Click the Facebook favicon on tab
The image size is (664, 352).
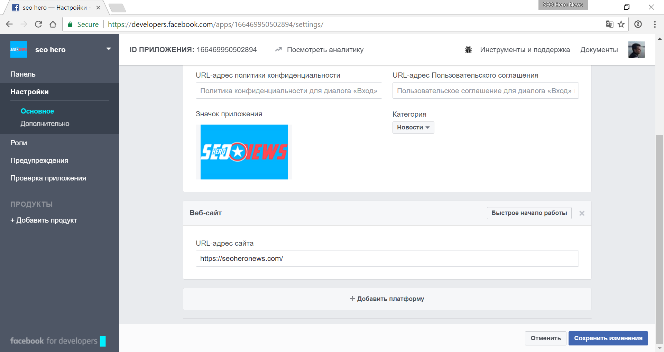coord(16,8)
